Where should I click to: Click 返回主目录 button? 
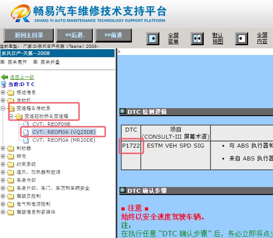tap(28, 35)
